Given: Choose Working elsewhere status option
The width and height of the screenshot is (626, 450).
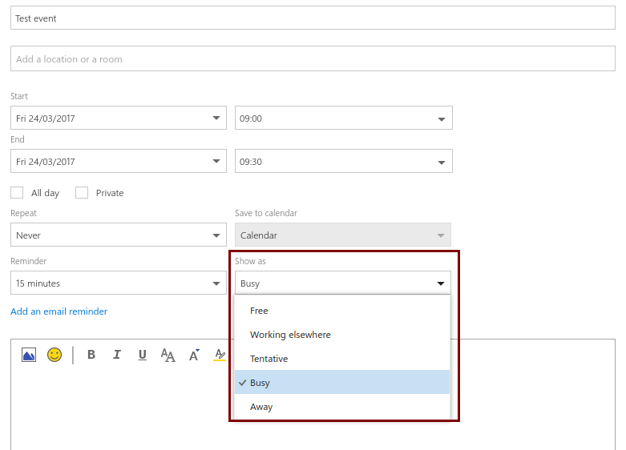Looking at the screenshot, I should click(290, 335).
